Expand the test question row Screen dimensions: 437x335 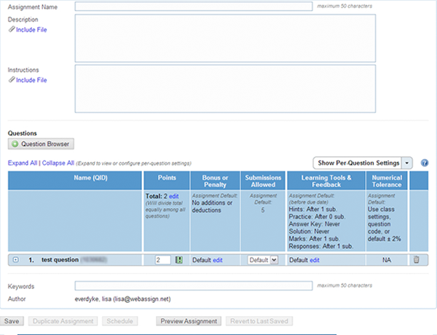coord(15,260)
